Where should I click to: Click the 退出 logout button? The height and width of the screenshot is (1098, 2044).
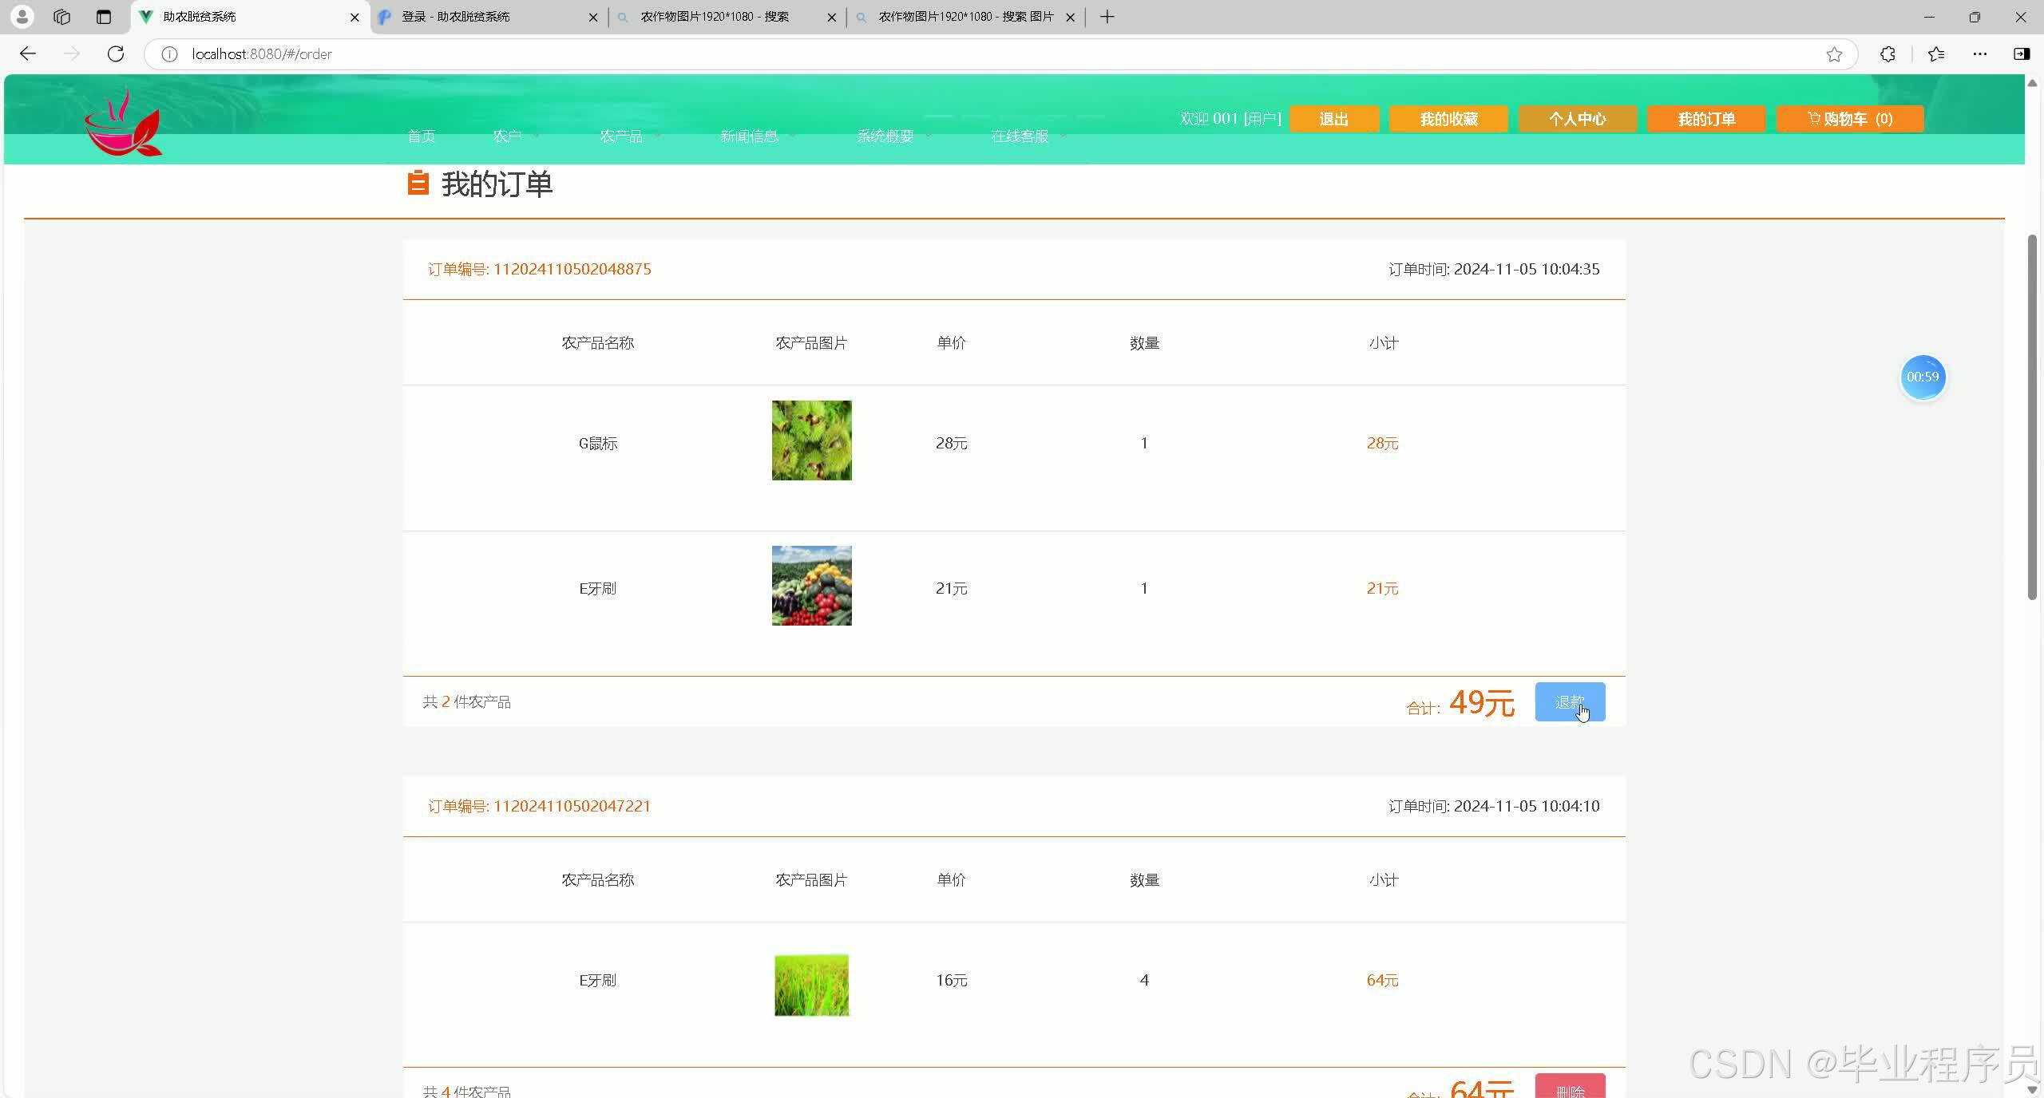coord(1334,119)
